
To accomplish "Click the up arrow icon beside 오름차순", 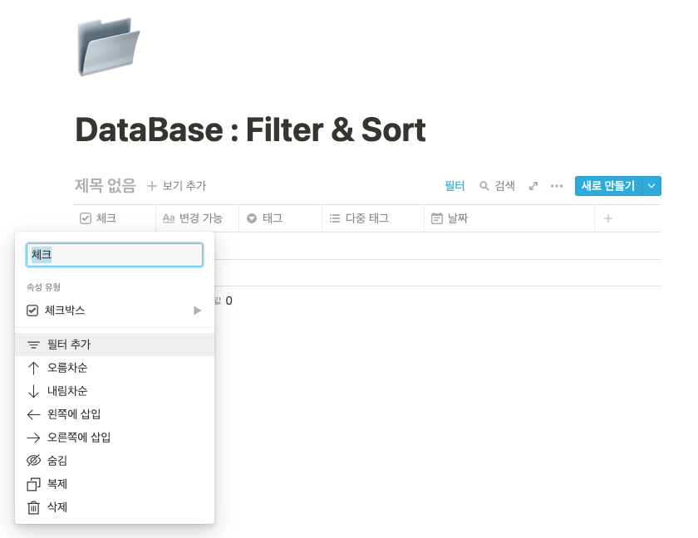I will click(x=33, y=368).
